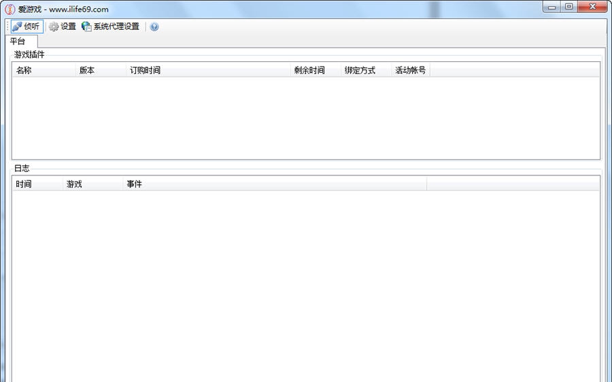Minimize the 爱游戏 window

point(551,7)
